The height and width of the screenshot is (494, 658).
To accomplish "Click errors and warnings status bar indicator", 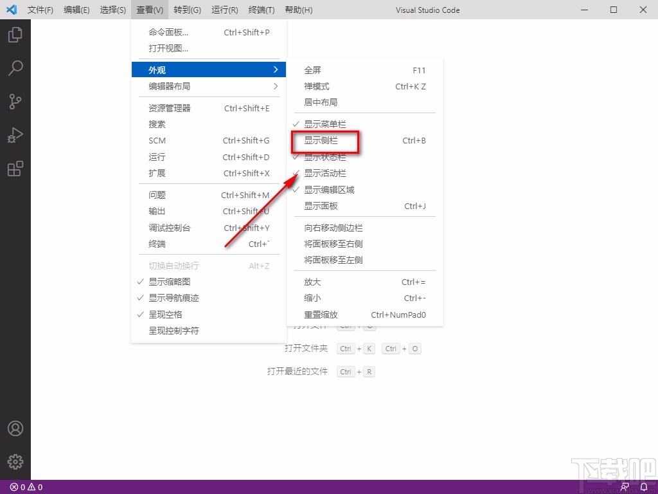I will pos(26,488).
